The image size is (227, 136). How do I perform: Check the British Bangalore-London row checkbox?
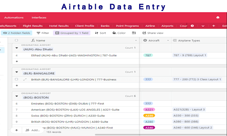pos(16,79)
